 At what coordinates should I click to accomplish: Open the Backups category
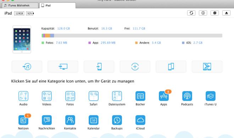(x=117, y=120)
